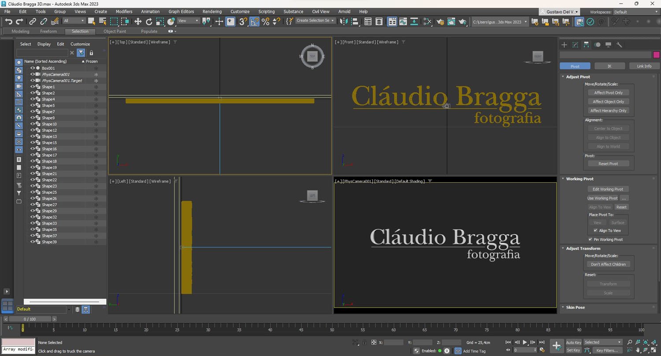Collapse the Adjust Pivot rollout

tap(578, 77)
